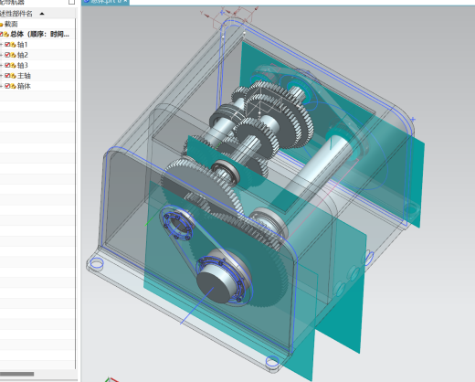
Task: Select the 轴3 component name
Action: pyautogui.click(x=23, y=65)
